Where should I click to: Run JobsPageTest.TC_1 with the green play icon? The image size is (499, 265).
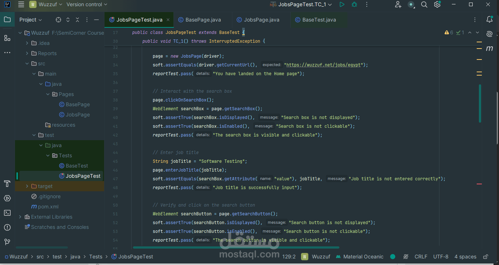pyautogui.click(x=342, y=4)
